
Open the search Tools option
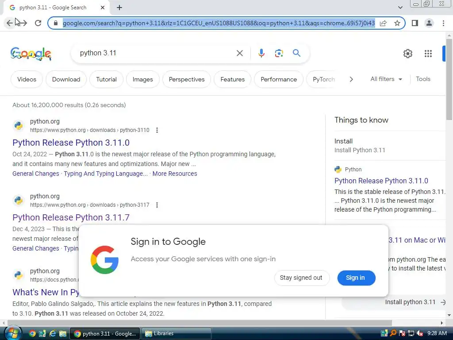(x=423, y=79)
